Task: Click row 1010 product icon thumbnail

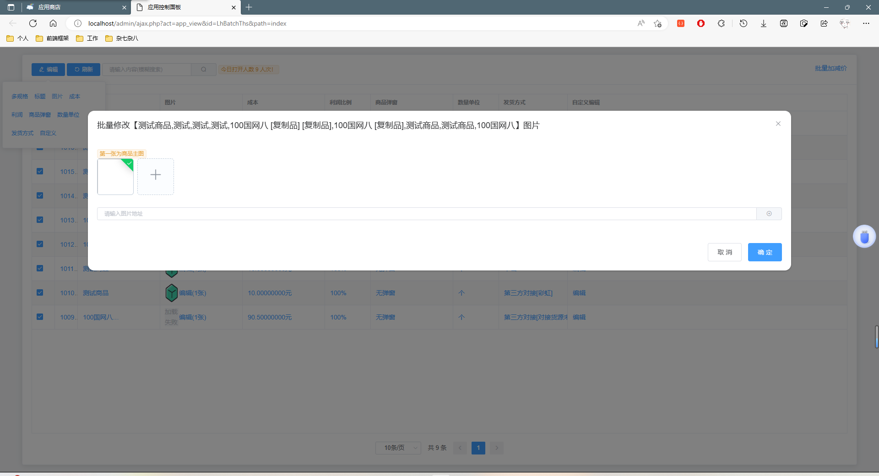Action: coord(171,293)
